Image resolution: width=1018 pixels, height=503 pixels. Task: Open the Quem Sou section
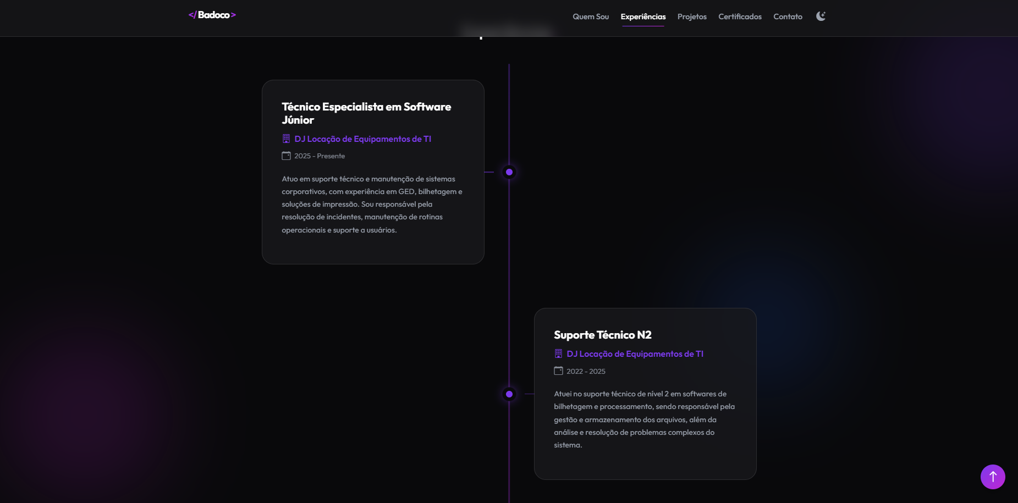pyautogui.click(x=591, y=16)
